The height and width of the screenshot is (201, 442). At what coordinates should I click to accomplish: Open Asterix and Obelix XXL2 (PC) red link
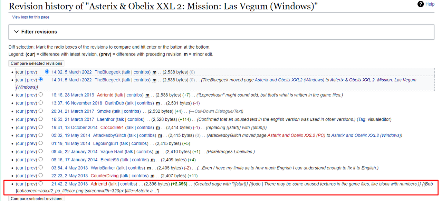tap(297, 135)
